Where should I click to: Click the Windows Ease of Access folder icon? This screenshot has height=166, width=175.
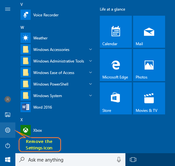point(26,72)
